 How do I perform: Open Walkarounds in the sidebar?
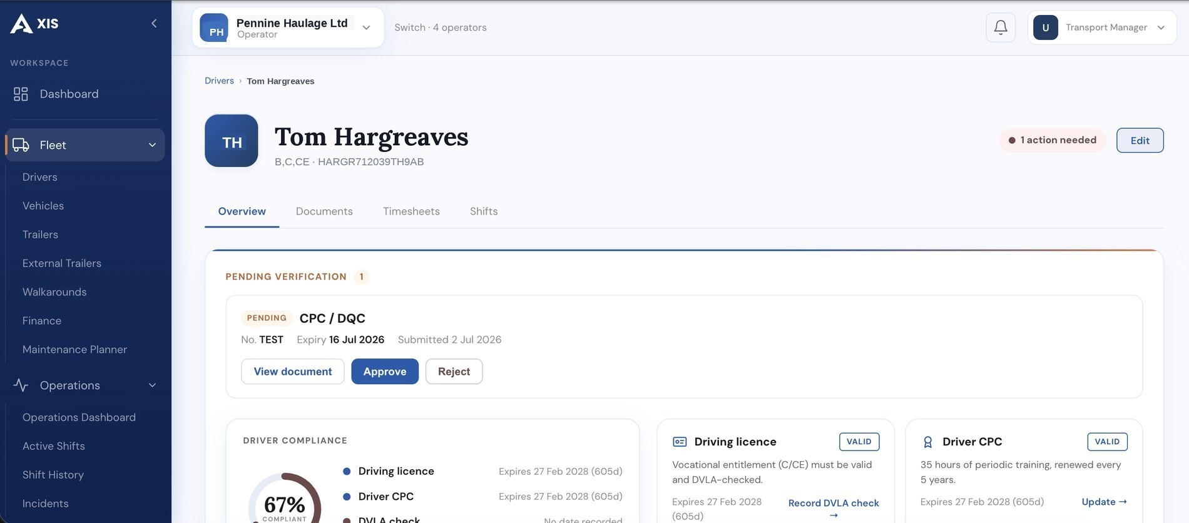[54, 292]
